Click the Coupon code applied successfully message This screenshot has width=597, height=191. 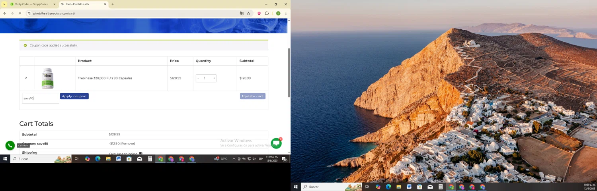[x=53, y=45]
